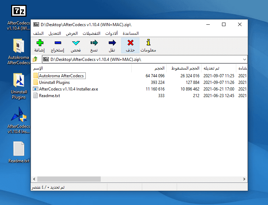Click the size value 64 744 096
This screenshot has height=205, width=268.
click(155, 76)
